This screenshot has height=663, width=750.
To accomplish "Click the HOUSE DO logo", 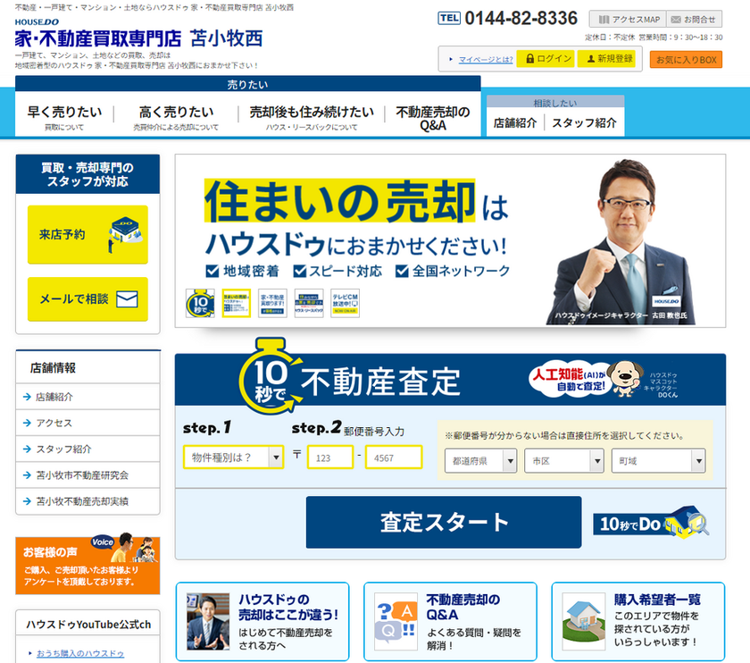I will [x=37, y=21].
